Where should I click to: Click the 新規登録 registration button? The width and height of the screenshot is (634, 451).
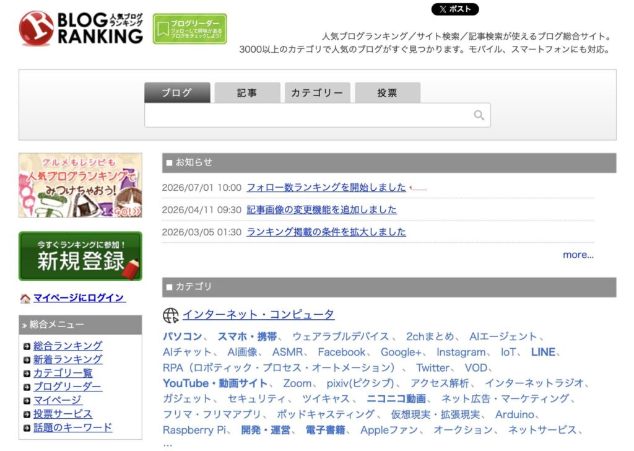tap(80, 256)
